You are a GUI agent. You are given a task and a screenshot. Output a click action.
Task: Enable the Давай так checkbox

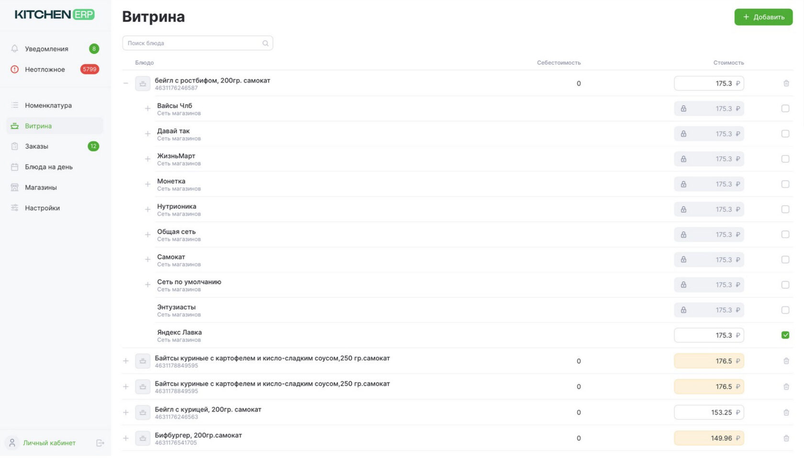click(x=785, y=134)
